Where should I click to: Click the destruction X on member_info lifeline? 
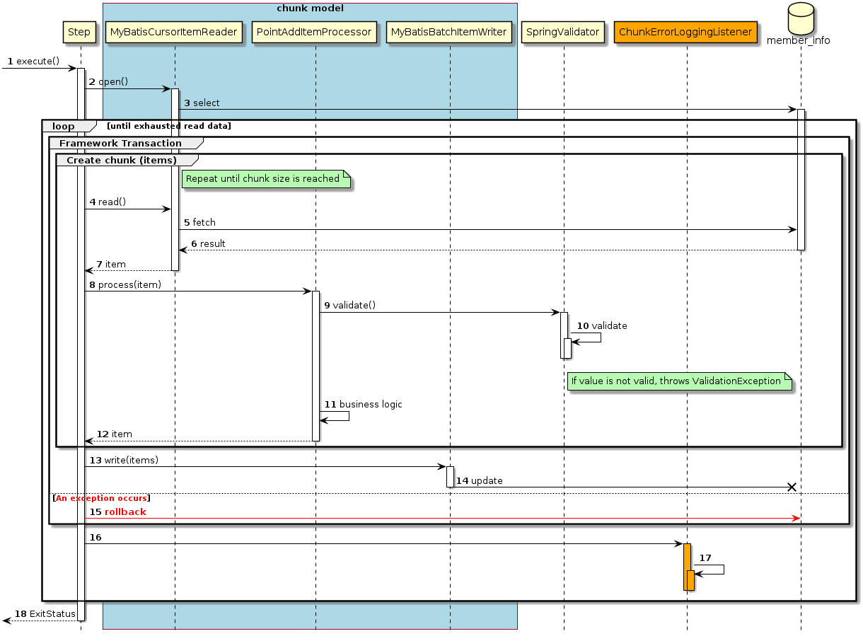[x=791, y=487]
